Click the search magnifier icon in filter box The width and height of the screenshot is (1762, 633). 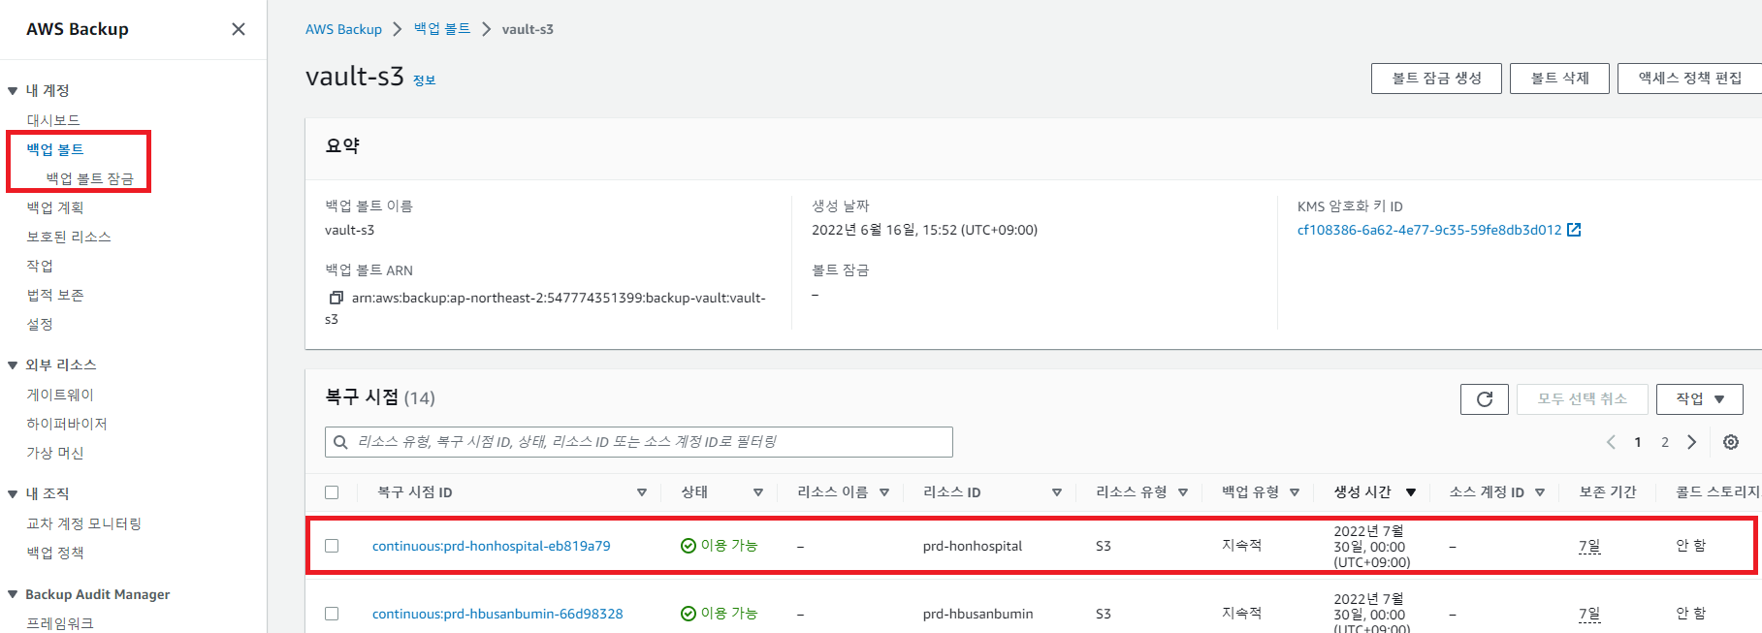pyautogui.click(x=340, y=442)
